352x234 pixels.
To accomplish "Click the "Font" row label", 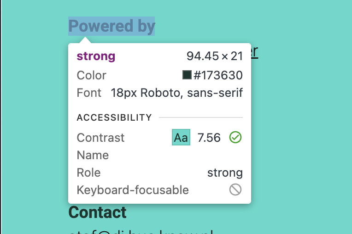I will pyautogui.click(x=89, y=93).
